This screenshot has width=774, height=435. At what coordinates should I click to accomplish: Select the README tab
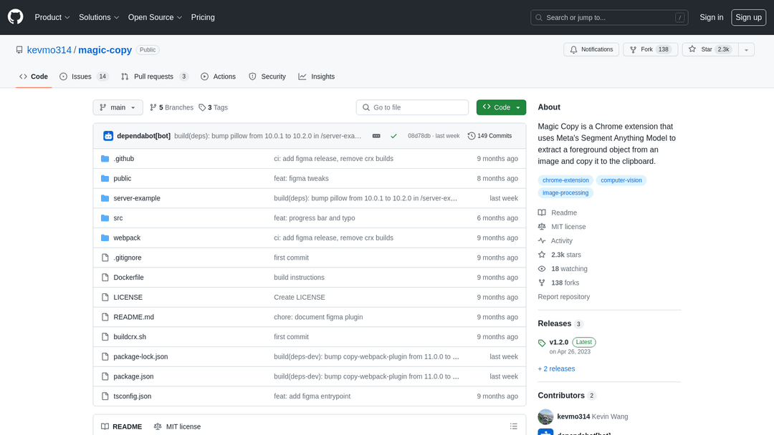121,426
